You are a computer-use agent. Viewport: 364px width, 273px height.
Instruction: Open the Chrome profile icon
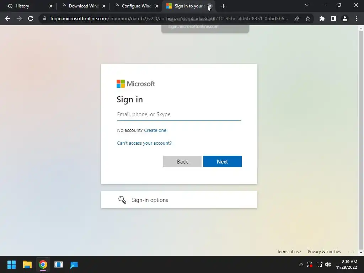point(345,18)
